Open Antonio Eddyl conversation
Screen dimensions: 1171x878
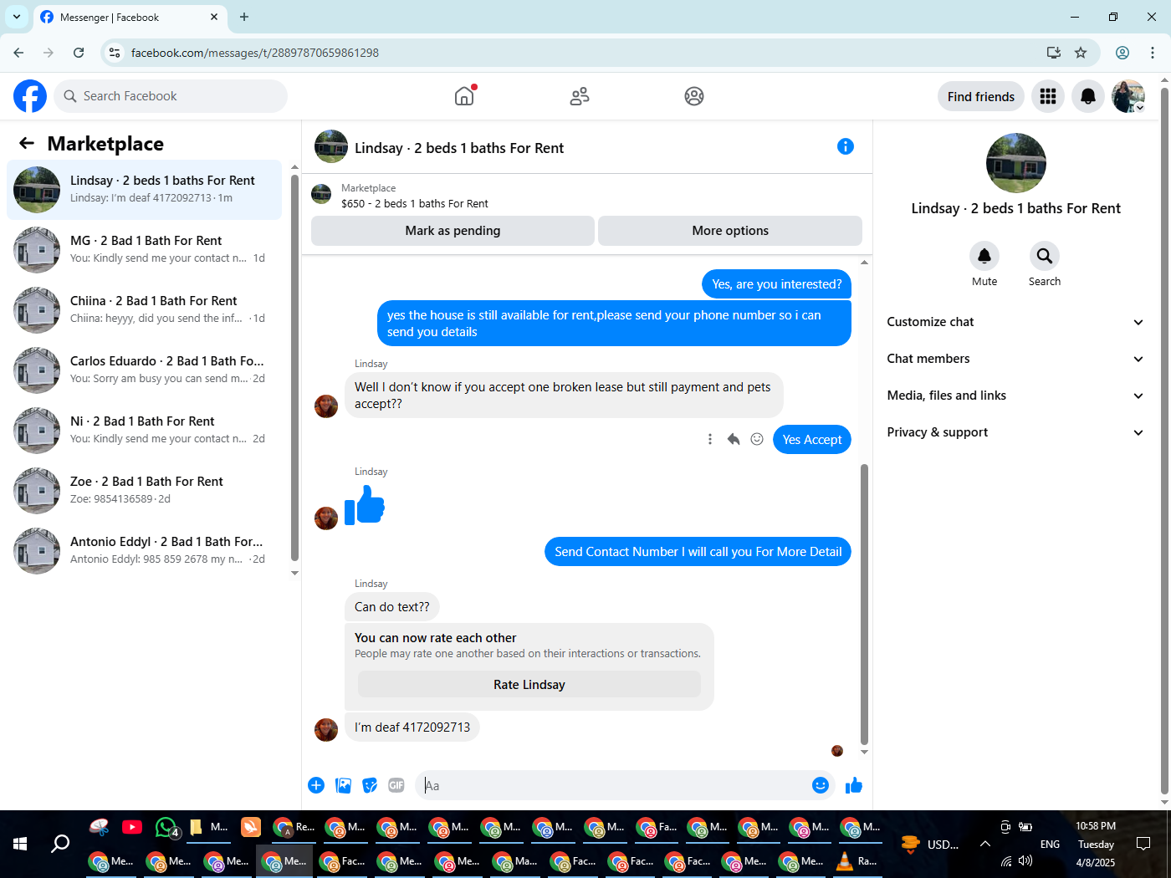click(x=144, y=551)
